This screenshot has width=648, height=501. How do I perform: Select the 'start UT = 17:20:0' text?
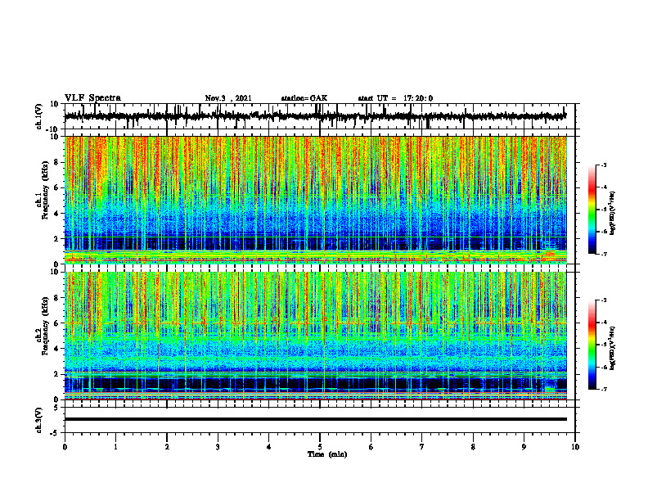click(395, 98)
